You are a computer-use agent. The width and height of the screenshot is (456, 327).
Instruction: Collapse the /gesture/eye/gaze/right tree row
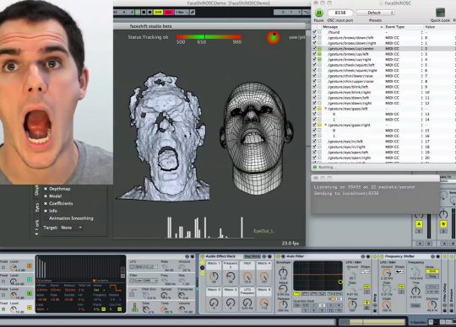coord(326,125)
